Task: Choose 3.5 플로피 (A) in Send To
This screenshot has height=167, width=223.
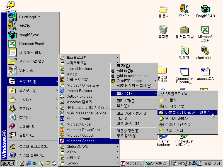Action: click(x=187, y=94)
